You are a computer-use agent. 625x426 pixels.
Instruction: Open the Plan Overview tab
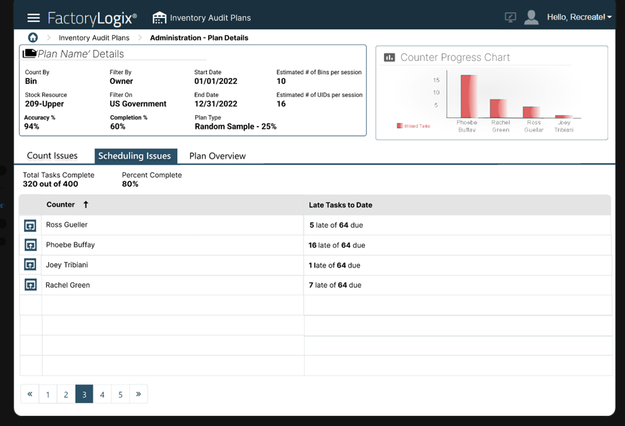coord(217,156)
